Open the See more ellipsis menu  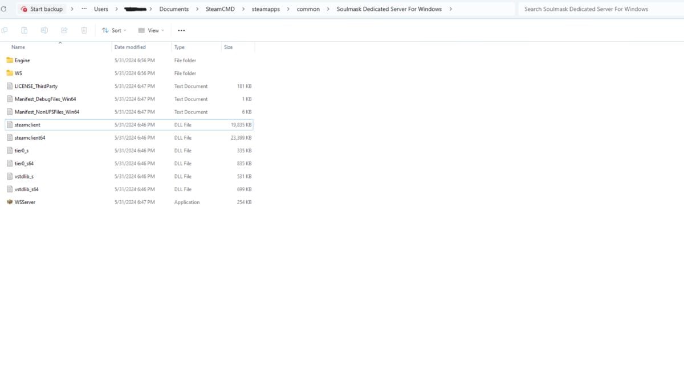[181, 30]
